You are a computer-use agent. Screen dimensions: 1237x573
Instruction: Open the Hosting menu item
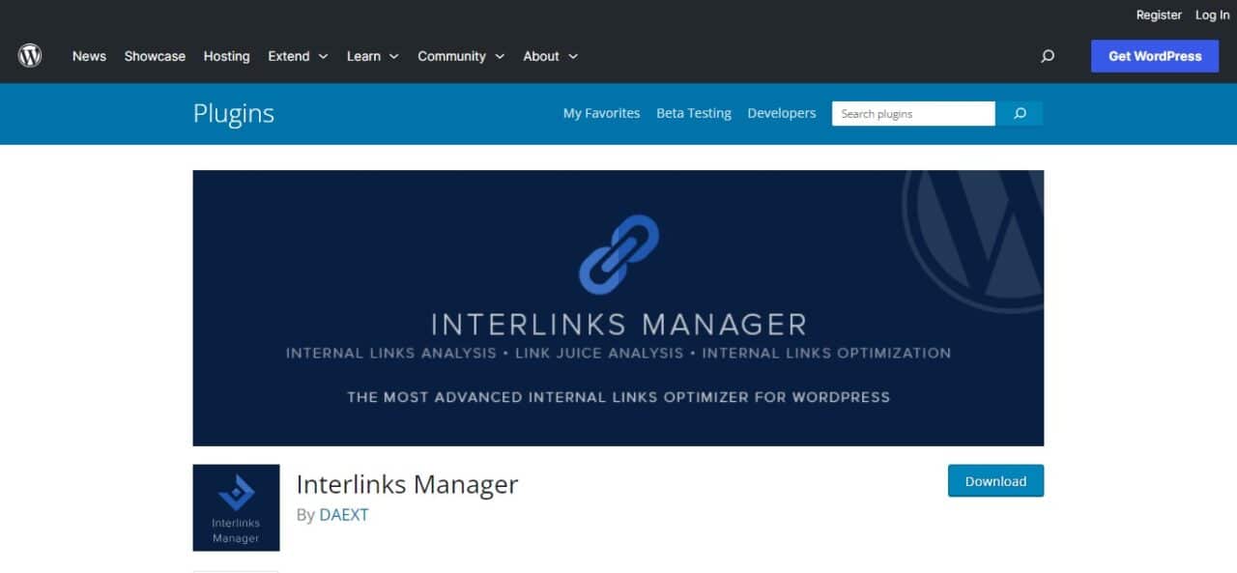(x=226, y=56)
